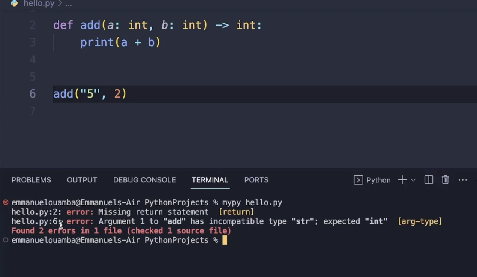Kill terminal using trash icon
The image size is (477, 277).
click(x=445, y=180)
